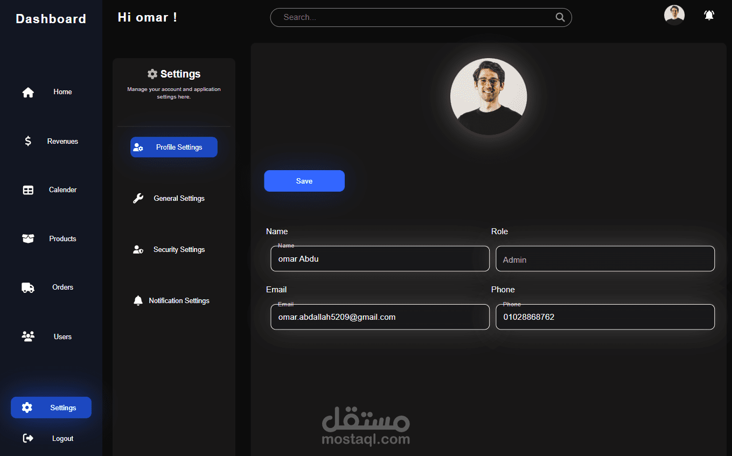Click the Users group icon
This screenshot has width=732, height=456.
click(x=28, y=336)
